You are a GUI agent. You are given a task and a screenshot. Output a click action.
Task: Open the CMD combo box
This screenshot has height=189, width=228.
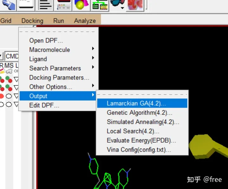(x=12, y=56)
